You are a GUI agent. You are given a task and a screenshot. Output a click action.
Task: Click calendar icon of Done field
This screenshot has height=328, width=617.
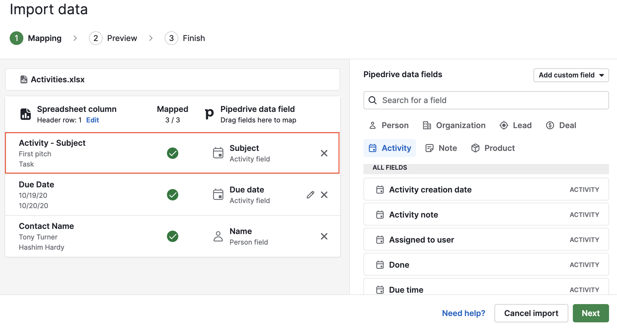[380, 265]
